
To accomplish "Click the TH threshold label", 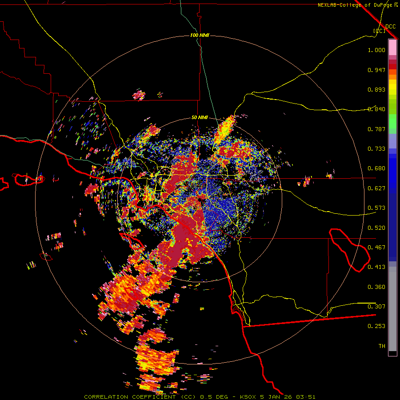I will click(x=382, y=346).
